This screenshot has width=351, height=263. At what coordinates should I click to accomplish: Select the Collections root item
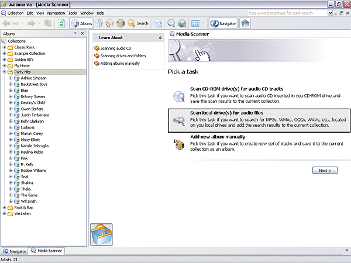[16, 41]
